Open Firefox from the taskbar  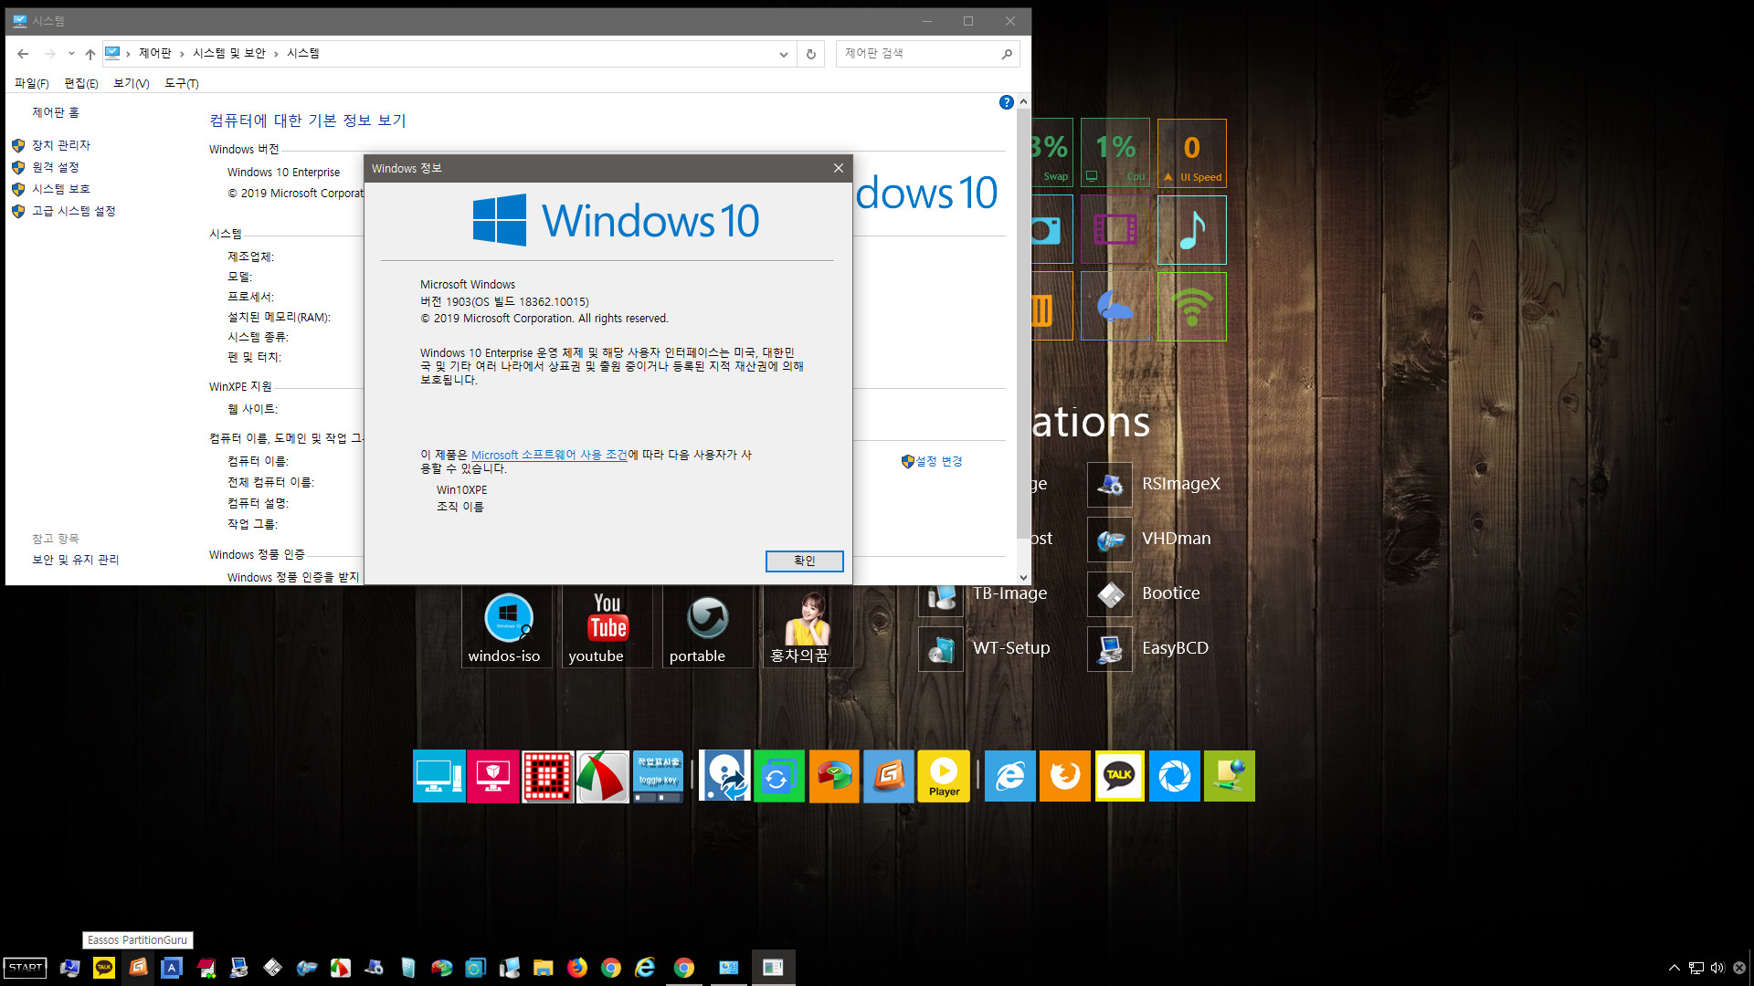577,968
